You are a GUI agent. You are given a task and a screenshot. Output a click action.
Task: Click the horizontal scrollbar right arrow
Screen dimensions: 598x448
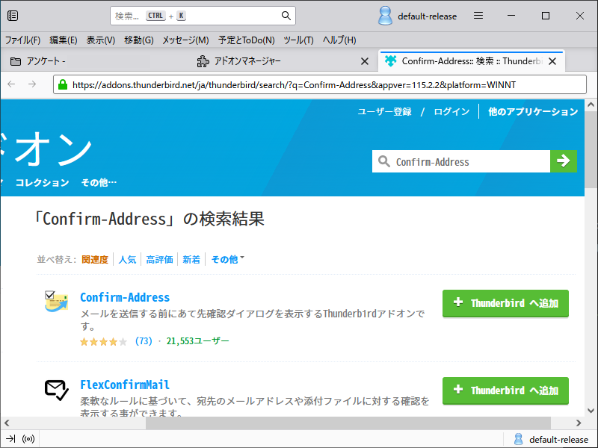pos(579,423)
